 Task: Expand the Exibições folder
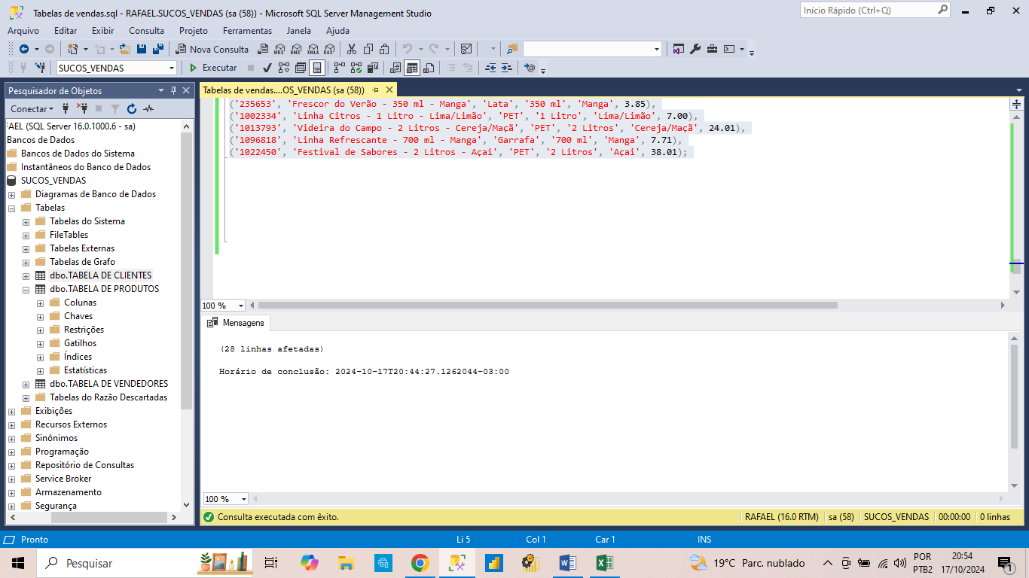[11, 411]
